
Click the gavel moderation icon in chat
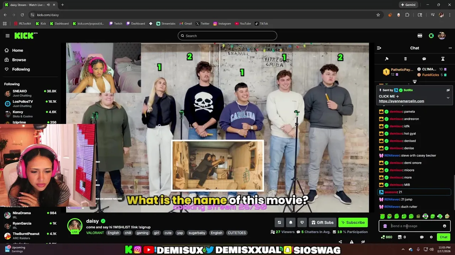pyautogui.click(x=387, y=59)
